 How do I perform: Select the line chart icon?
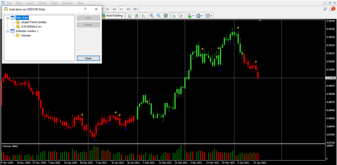point(144,15)
